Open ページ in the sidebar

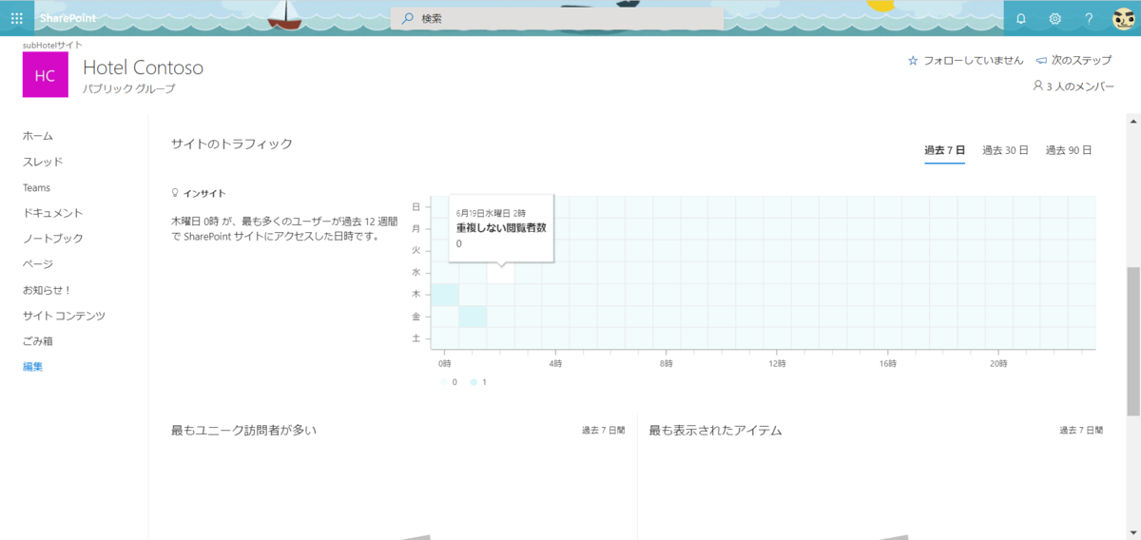pyautogui.click(x=38, y=263)
